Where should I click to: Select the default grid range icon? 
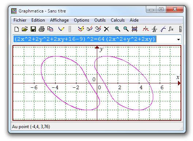click(135, 29)
